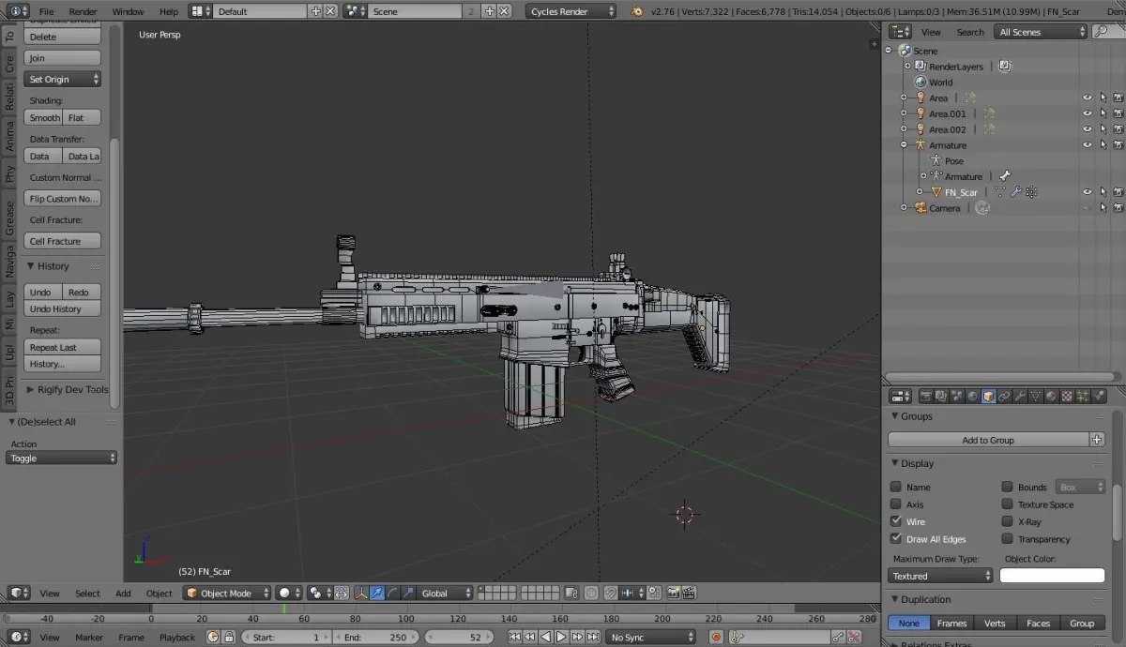Open the Global orientation dropdown

445,593
